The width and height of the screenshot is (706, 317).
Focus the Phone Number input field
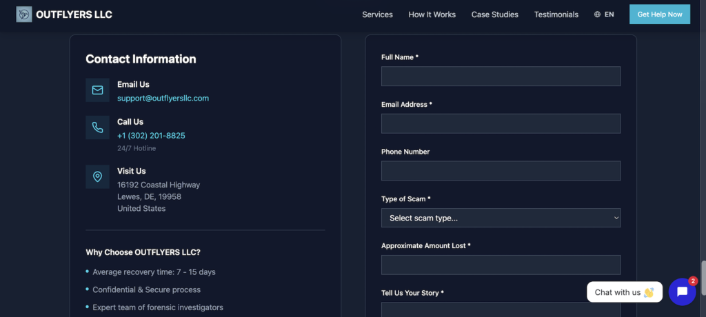click(x=501, y=171)
